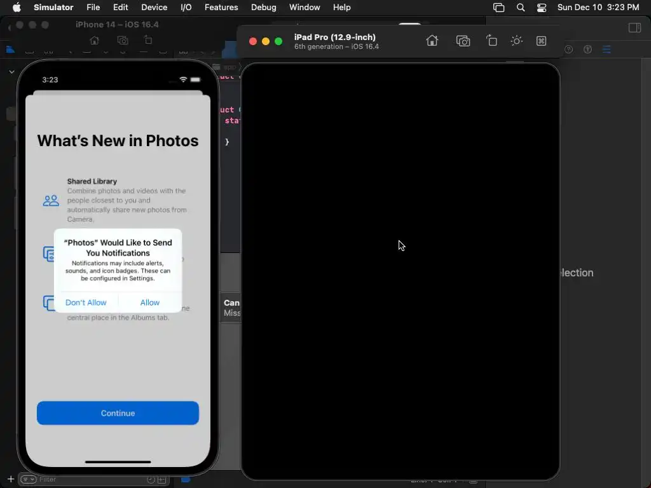Click the What's New in Photos title

(118, 140)
